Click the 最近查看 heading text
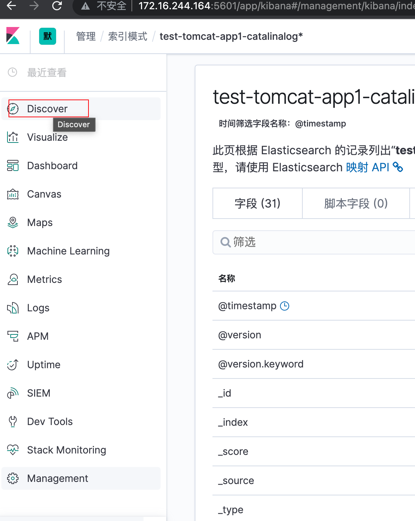Viewport: 415px width, 521px height. click(47, 72)
